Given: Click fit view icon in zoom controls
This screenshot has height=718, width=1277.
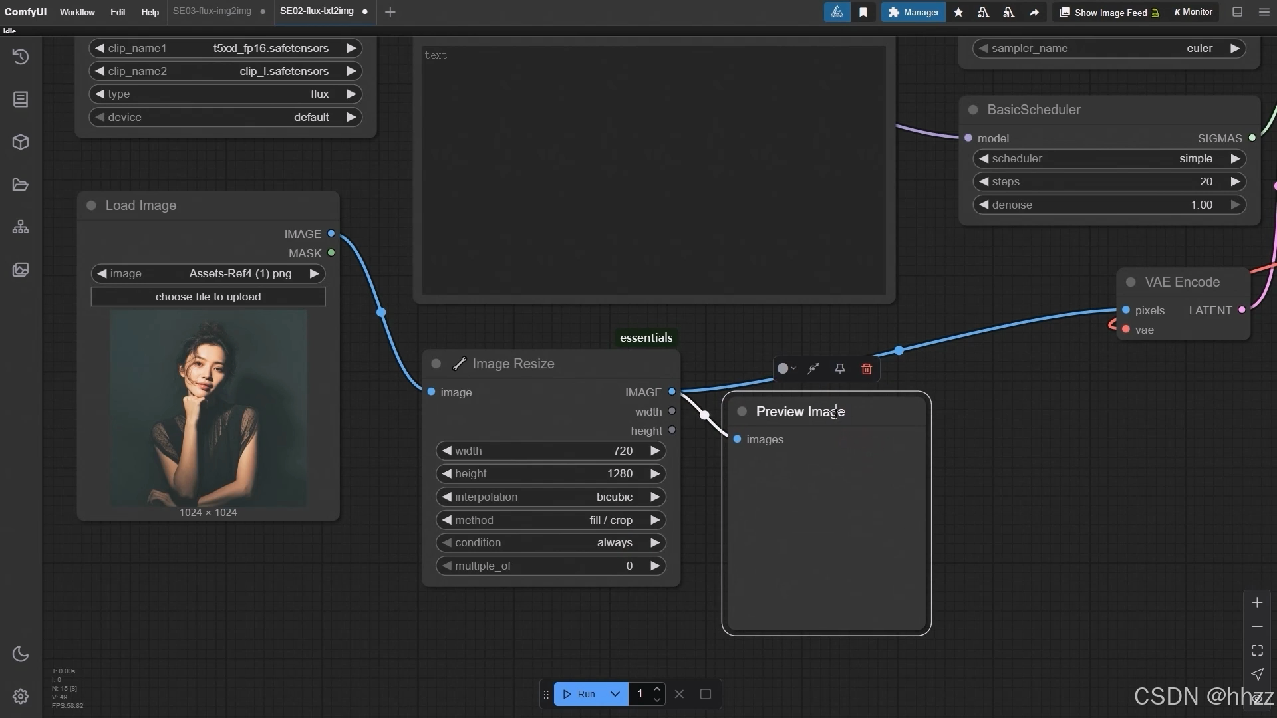Looking at the screenshot, I should pyautogui.click(x=1256, y=650).
